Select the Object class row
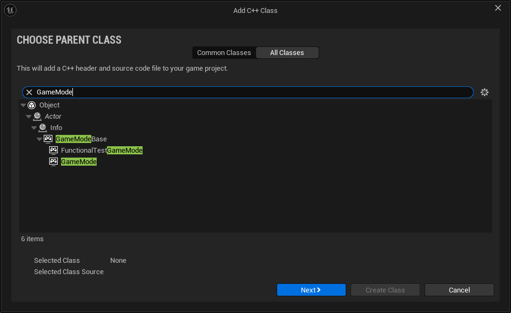The image size is (511, 313). click(x=255, y=105)
